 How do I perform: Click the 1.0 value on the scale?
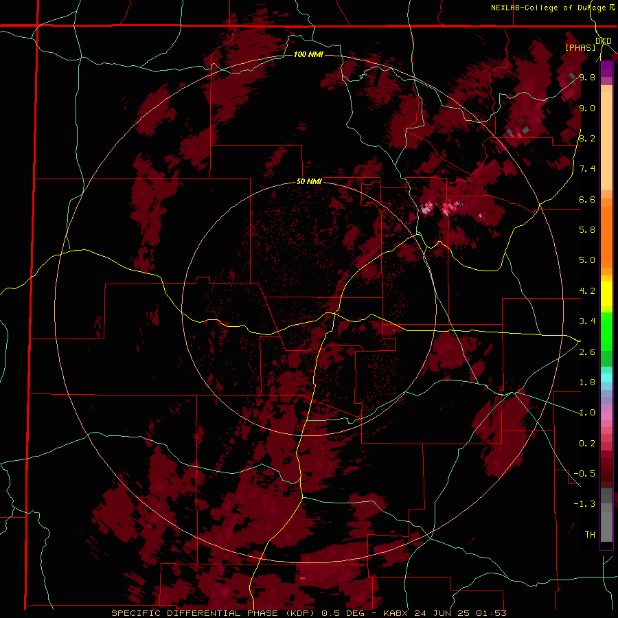(x=587, y=413)
